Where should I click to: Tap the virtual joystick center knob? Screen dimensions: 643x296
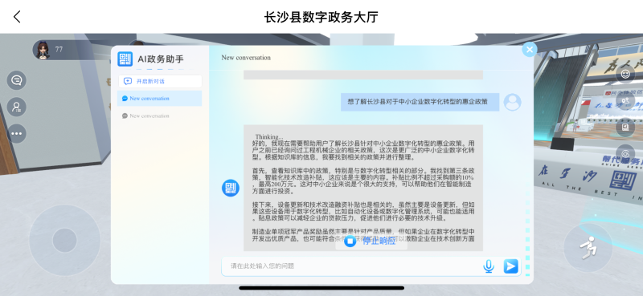[65, 241]
